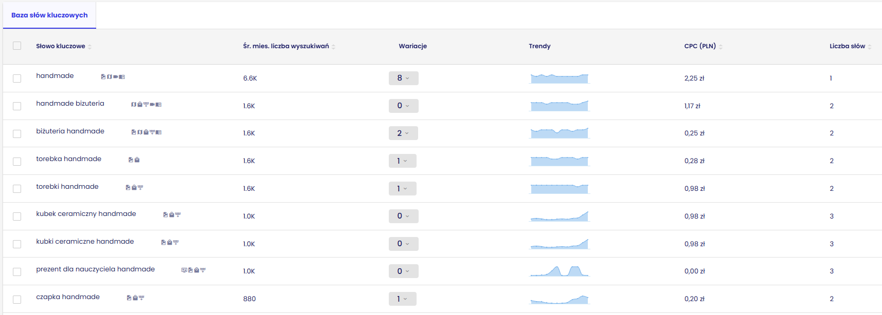
Task: Click the sitelinks icon next to torebki handmade
Action: click(140, 188)
